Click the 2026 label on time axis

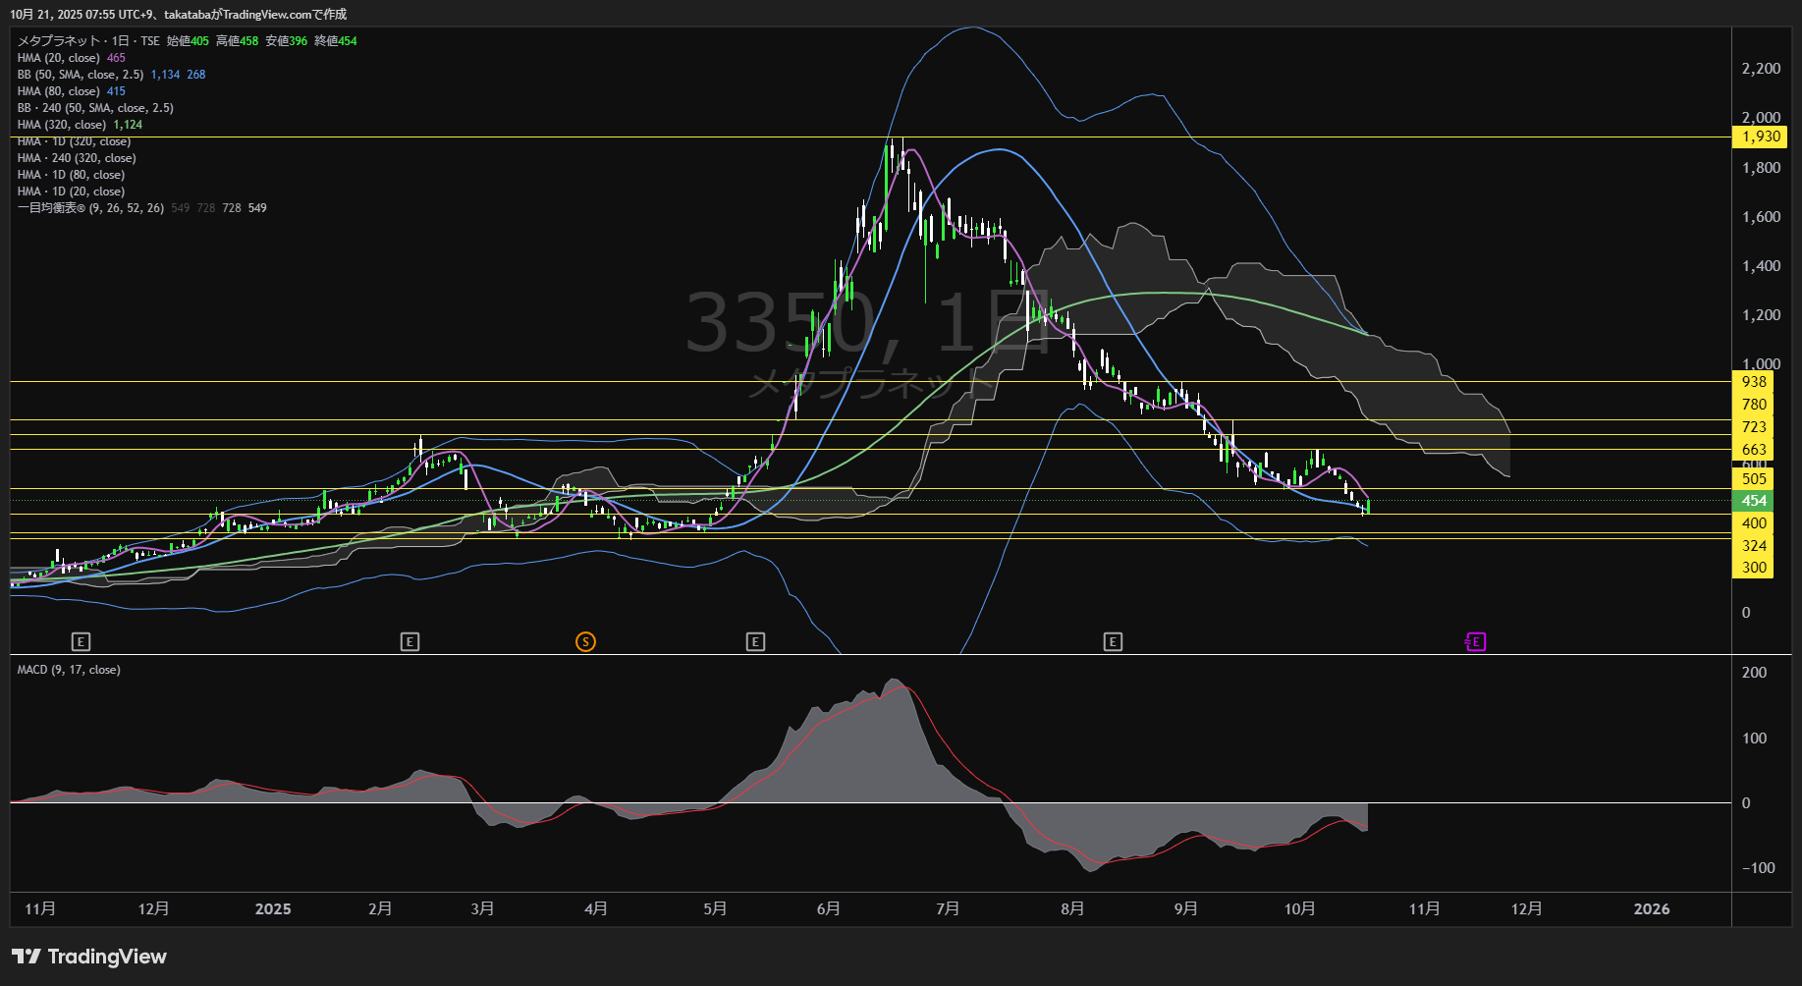coord(1651,909)
